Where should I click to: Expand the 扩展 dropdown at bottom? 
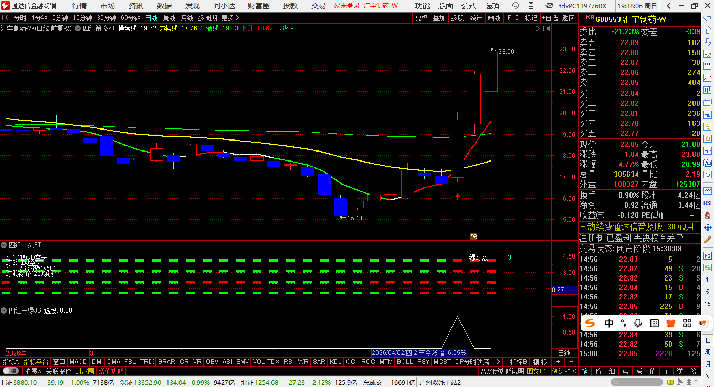(x=33, y=371)
